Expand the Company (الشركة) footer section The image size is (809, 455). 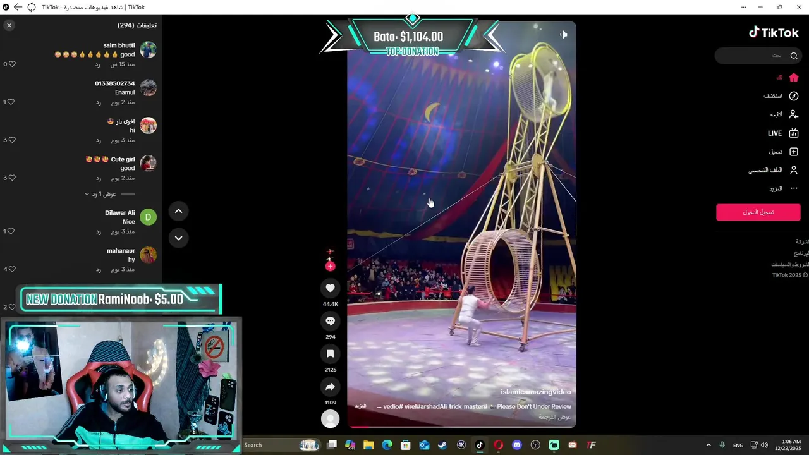[x=802, y=241]
